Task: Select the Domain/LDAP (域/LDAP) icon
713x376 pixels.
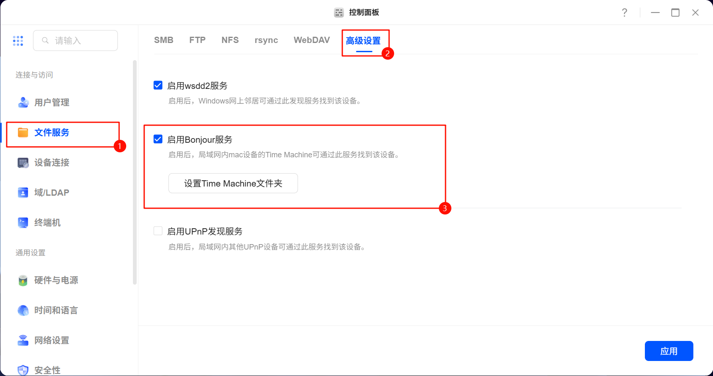Action: pyautogui.click(x=23, y=192)
